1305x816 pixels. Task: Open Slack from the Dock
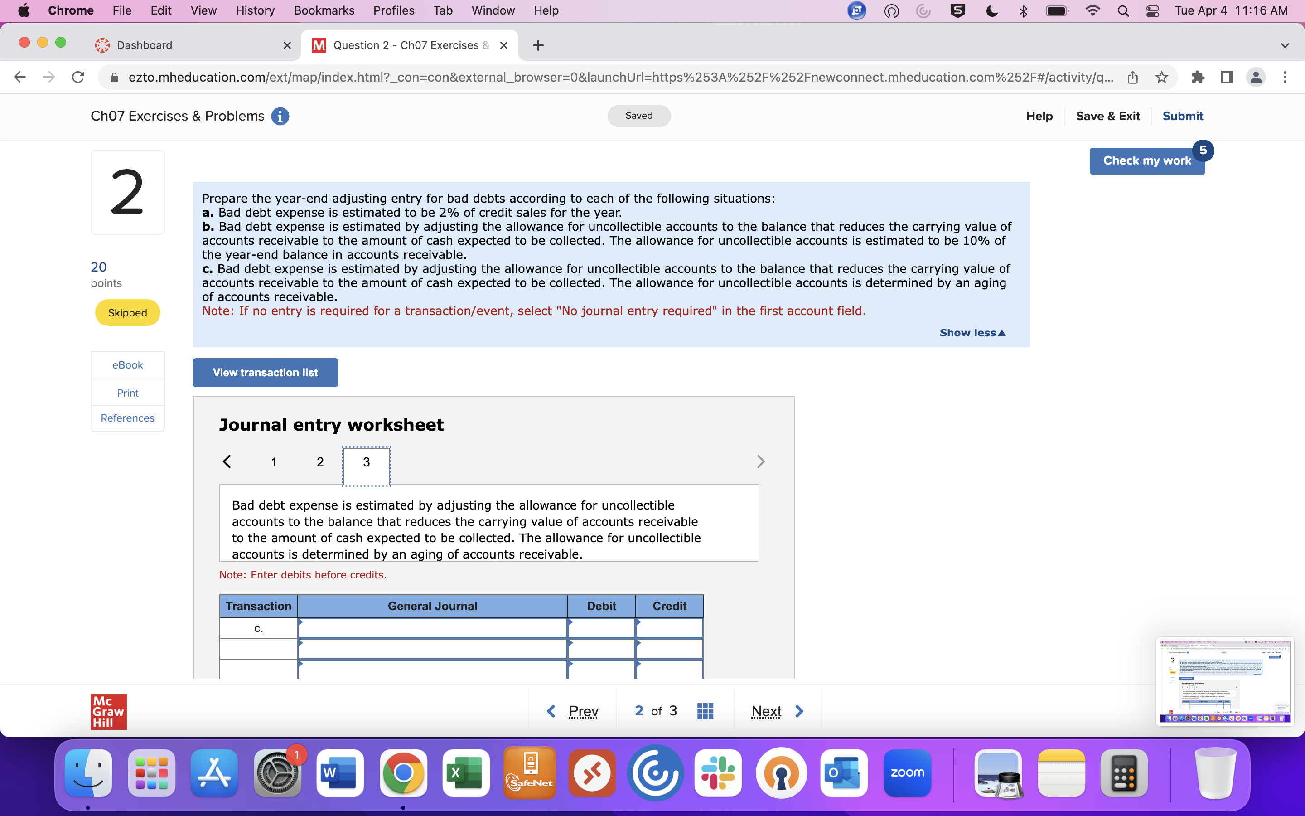pyautogui.click(x=718, y=773)
